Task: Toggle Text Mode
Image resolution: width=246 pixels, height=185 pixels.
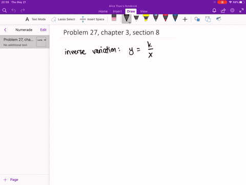Action: [x=35, y=19]
